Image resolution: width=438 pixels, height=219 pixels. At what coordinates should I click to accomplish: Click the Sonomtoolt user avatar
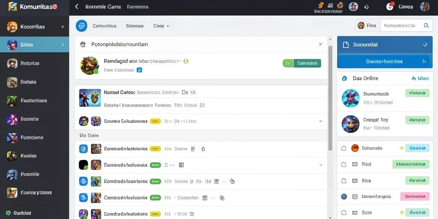[x=351, y=98]
